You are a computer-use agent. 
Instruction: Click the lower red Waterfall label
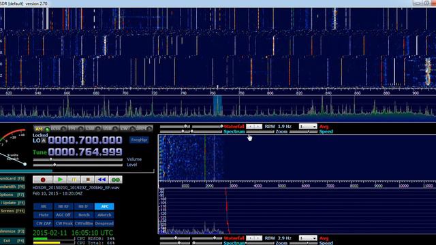tap(234, 238)
